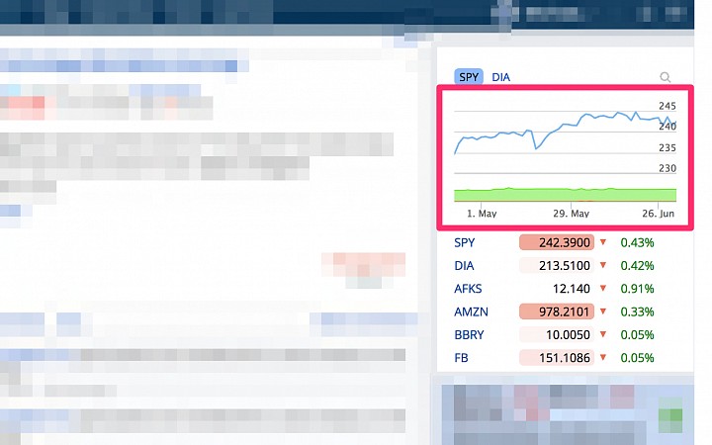The image size is (712, 445).
Task: Click the down arrow in SPY row
Action: [603, 242]
